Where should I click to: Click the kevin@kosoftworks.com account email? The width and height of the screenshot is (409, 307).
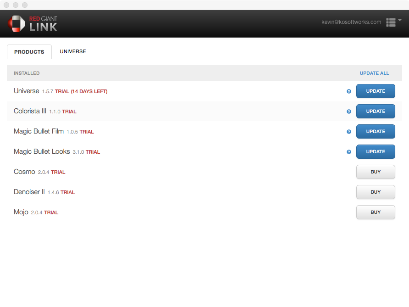point(351,22)
